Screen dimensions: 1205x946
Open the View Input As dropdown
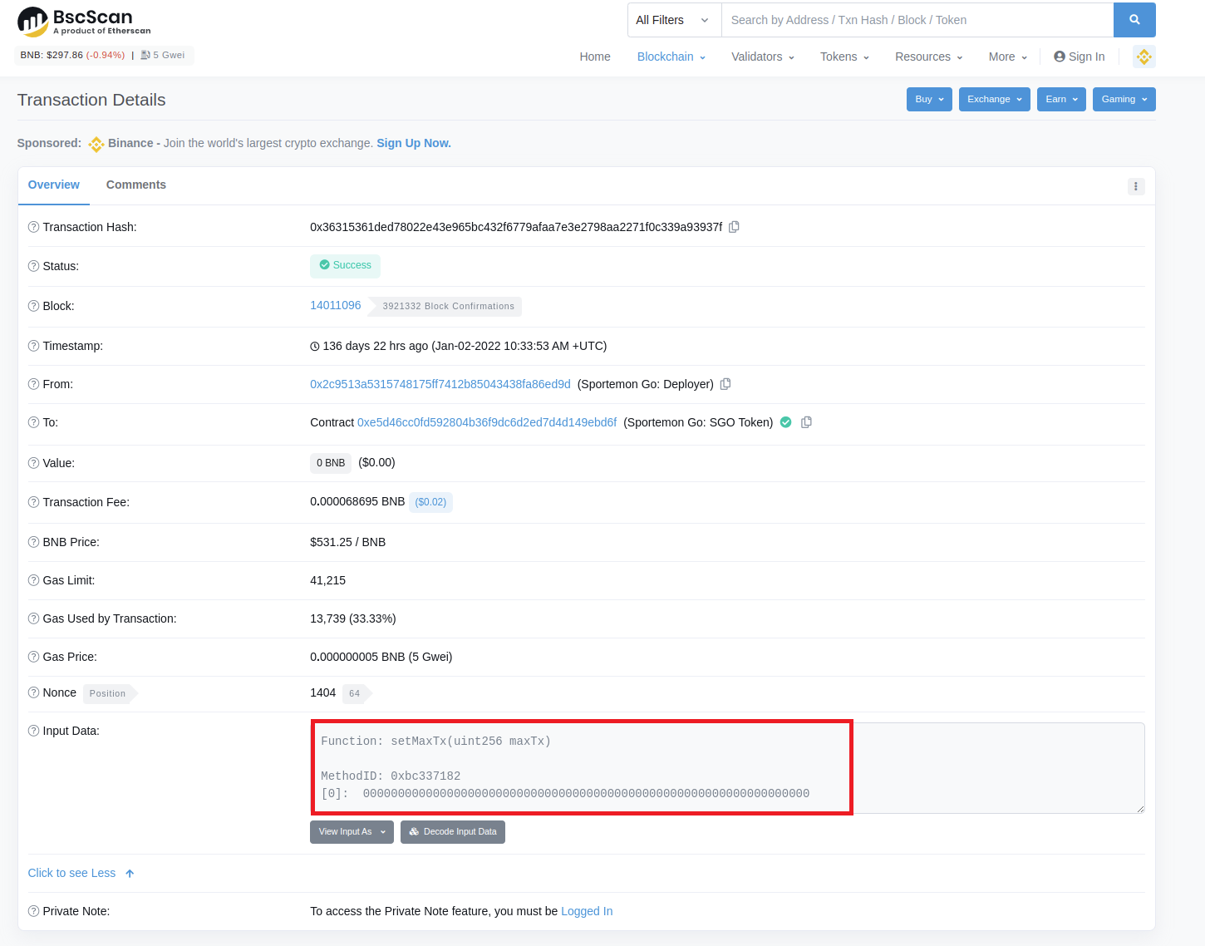(x=352, y=832)
